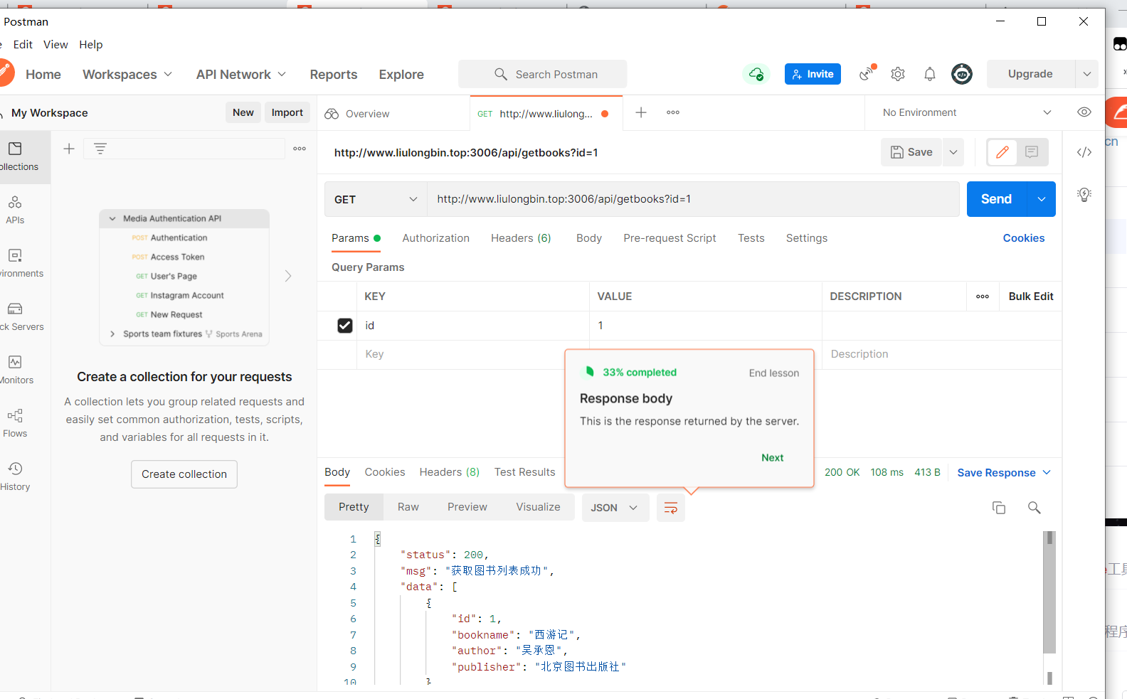Uncheck the id query parameter checkbox

coord(345,326)
